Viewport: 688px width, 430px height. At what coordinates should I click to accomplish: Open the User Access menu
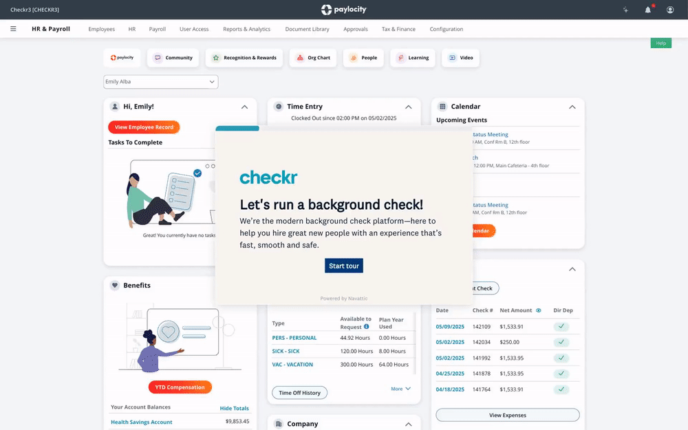tap(194, 29)
